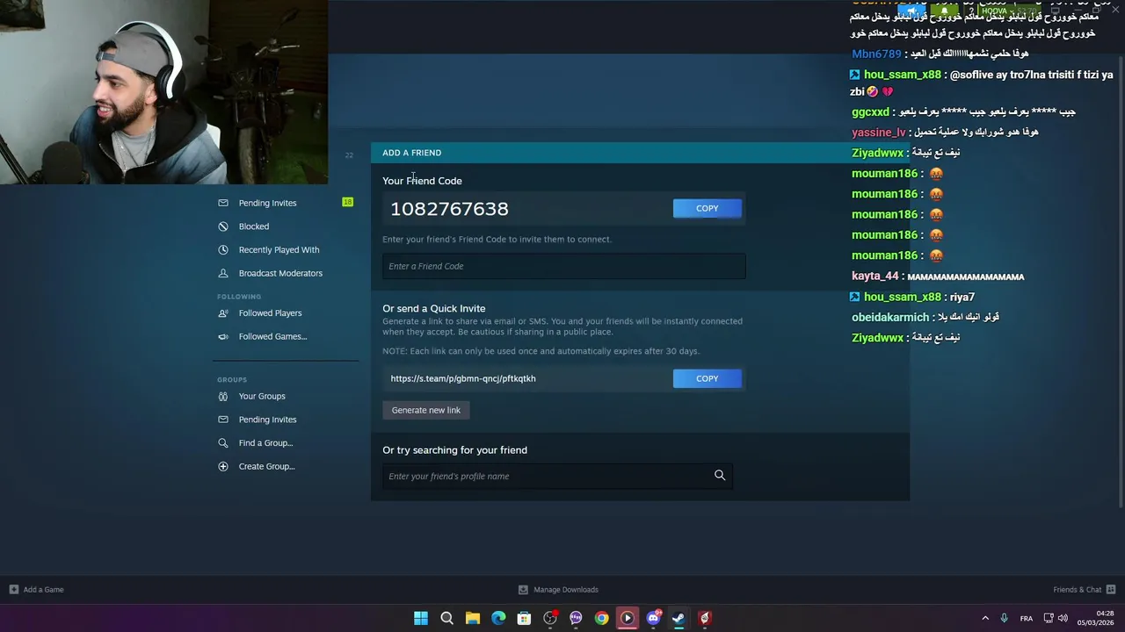Click Generate new link button

coord(426,410)
